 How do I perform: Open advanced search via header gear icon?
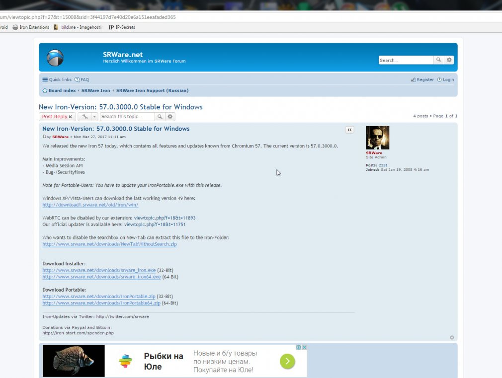tap(449, 60)
